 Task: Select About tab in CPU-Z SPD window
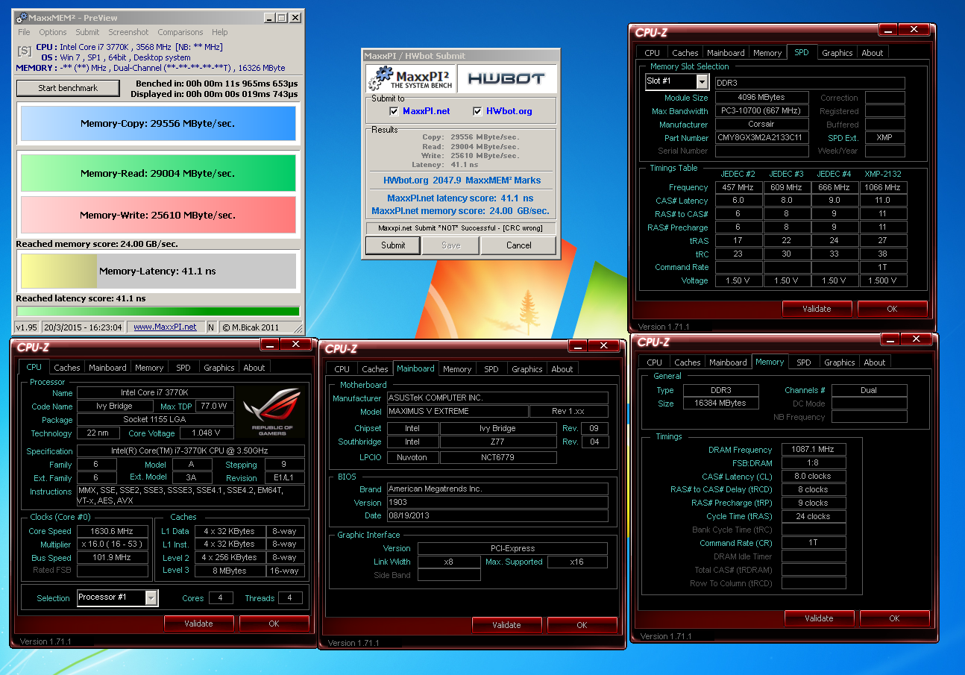873,53
